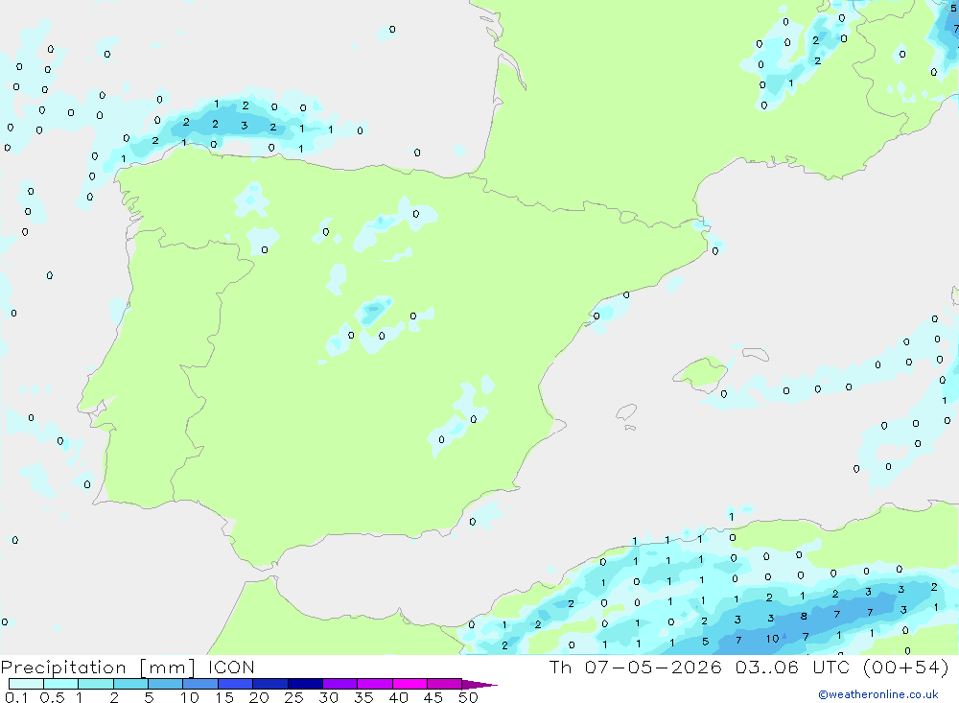This screenshot has height=703, width=959.
Task: Click the '(00+54)' forecast offset text
Action: (906, 667)
